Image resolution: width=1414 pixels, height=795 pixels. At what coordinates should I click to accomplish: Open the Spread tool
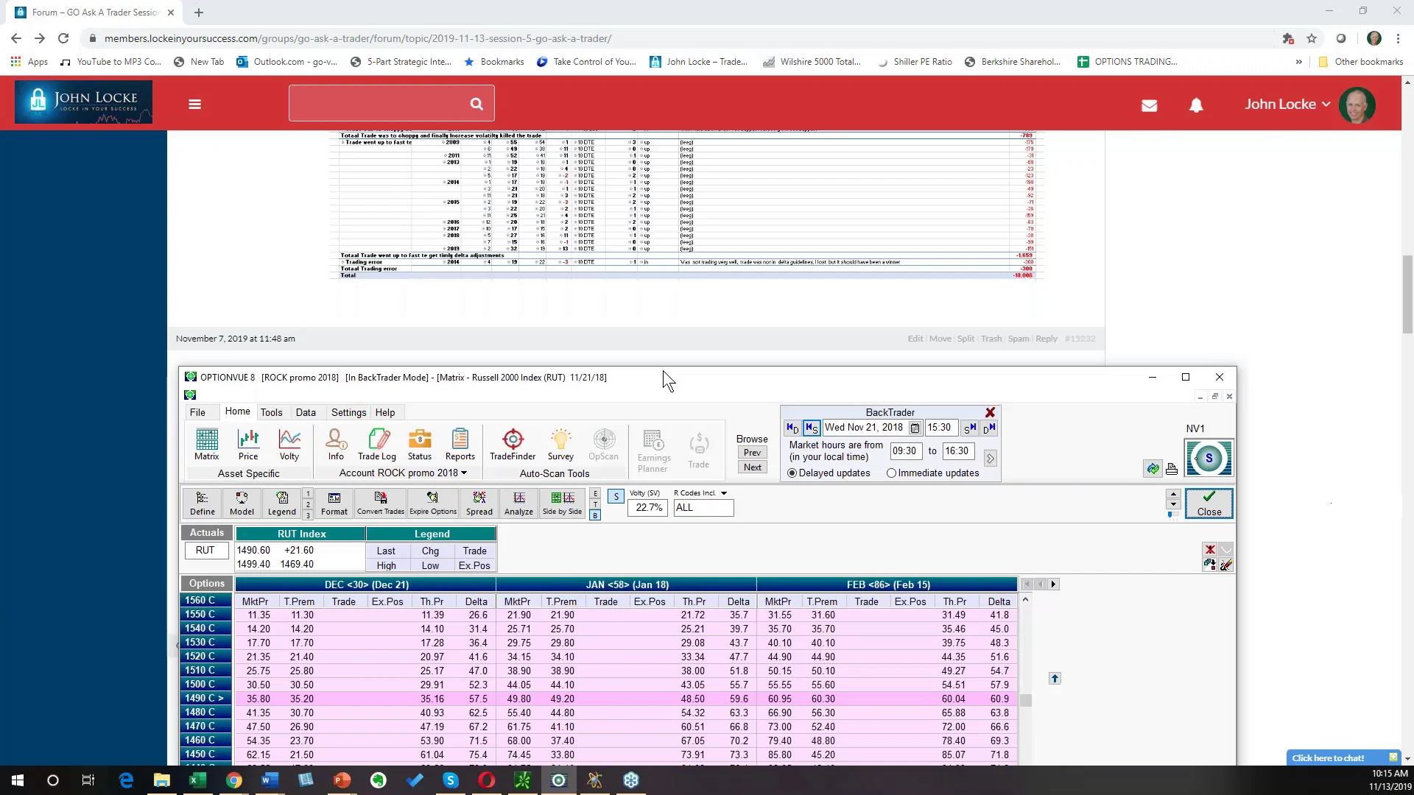[x=479, y=504]
